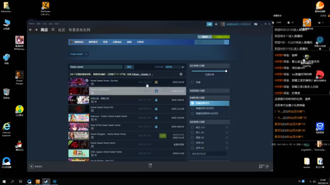Image resolution: width=330 pixels, height=185 pixels.
Task: Click review icon on Home Sweet Home : Survive row
Action: 156,82
